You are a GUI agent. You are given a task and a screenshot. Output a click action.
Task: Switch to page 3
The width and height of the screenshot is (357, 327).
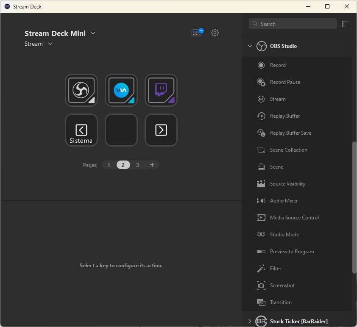coord(137,165)
